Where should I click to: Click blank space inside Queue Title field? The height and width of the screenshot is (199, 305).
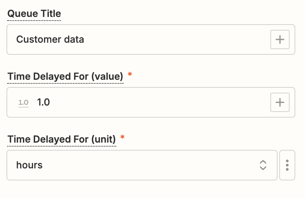pyautogui.click(x=182, y=39)
